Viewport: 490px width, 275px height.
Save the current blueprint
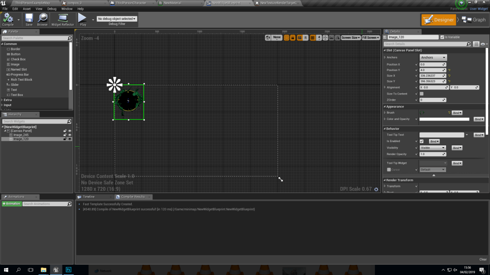(29, 20)
